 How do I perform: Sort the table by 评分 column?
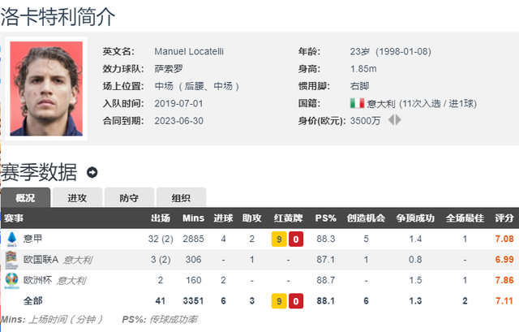tap(504, 218)
